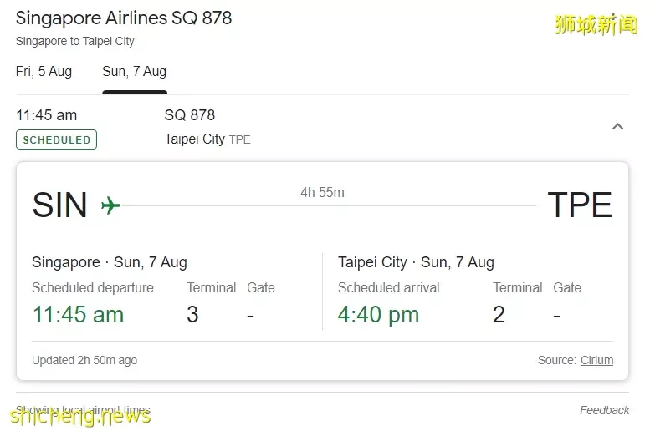Viewport: 650px width, 431px height.
Task: Click the TPE destination airport code
Action: click(x=580, y=205)
